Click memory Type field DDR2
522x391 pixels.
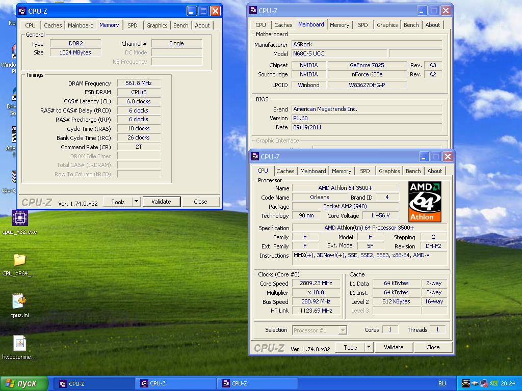point(75,43)
